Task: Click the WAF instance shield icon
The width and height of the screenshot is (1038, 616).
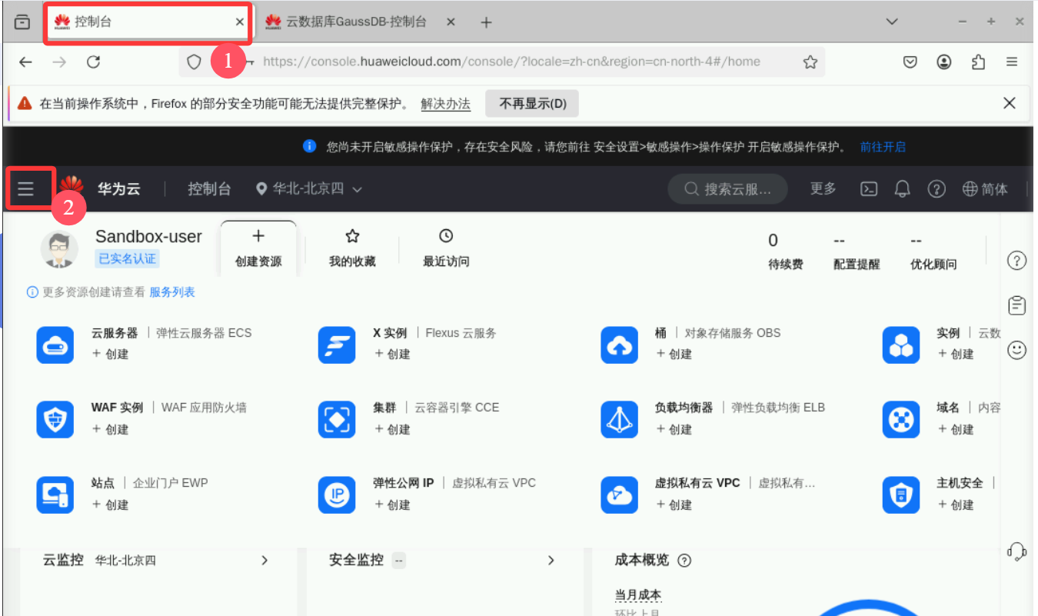Action: click(x=55, y=419)
